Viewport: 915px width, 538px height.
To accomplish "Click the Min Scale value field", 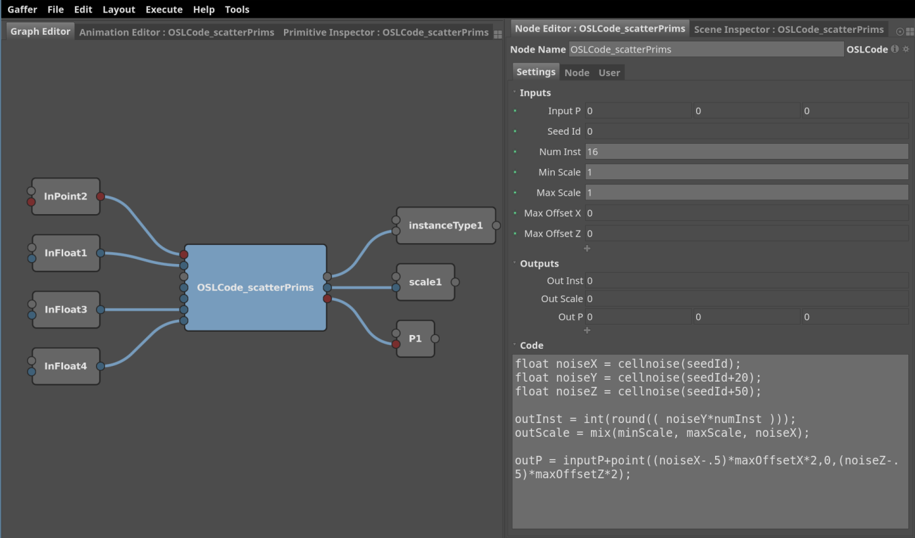I will (747, 172).
